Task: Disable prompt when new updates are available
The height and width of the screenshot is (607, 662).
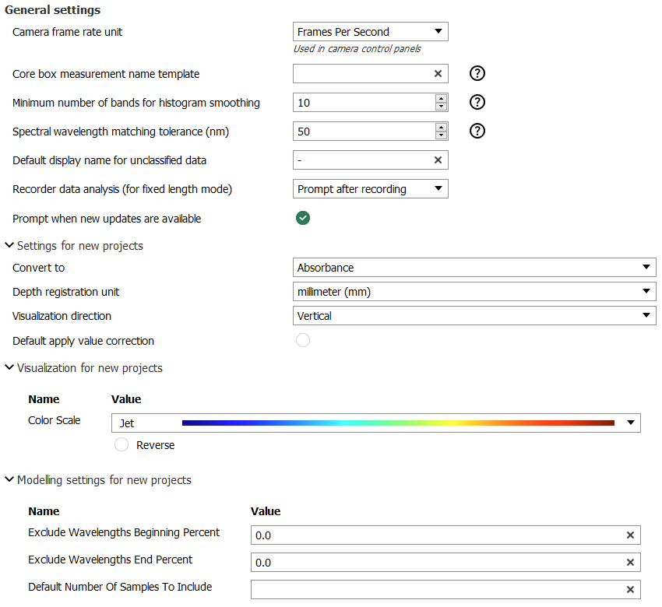Action: coord(303,218)
